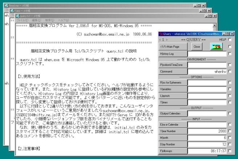This screenshot has width=238, height=159.
Task: Toggle checkbox beside Variables field
Action: (x=230, y=89)
